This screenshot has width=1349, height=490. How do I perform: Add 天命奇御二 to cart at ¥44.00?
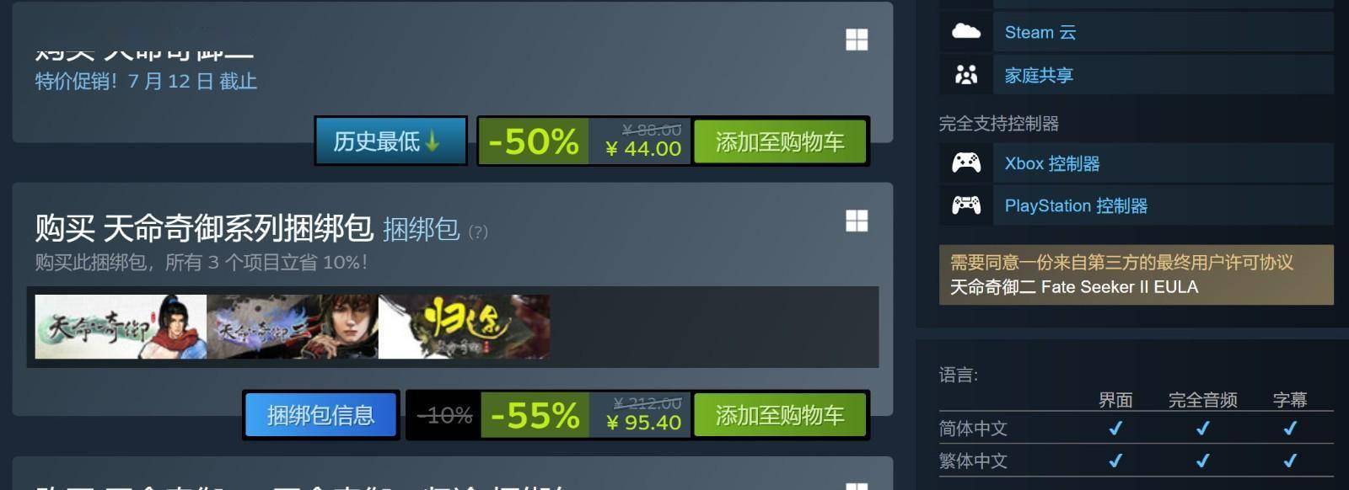(780, 141)
